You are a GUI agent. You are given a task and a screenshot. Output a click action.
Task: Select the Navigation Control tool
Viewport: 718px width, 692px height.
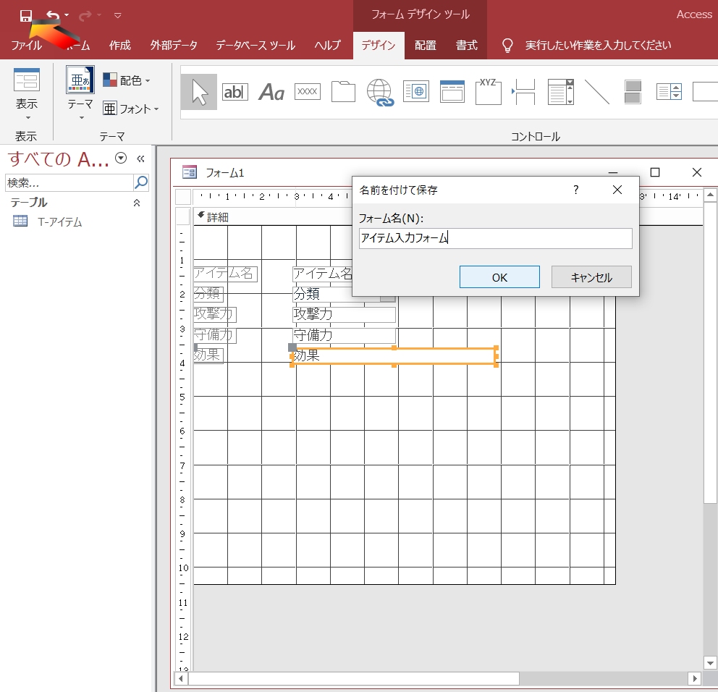pos(452,92)
